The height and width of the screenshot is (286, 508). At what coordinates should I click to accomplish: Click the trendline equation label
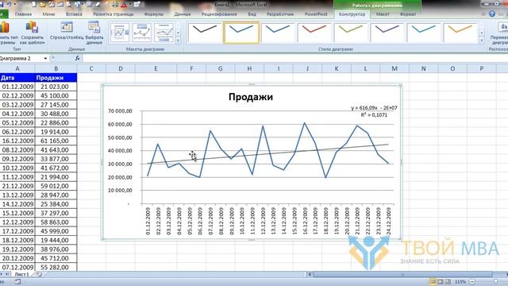(x=374, y=108)
